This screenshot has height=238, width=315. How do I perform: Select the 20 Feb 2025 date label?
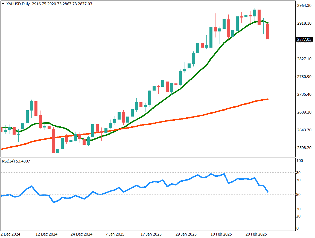click(x=256, y=234)
